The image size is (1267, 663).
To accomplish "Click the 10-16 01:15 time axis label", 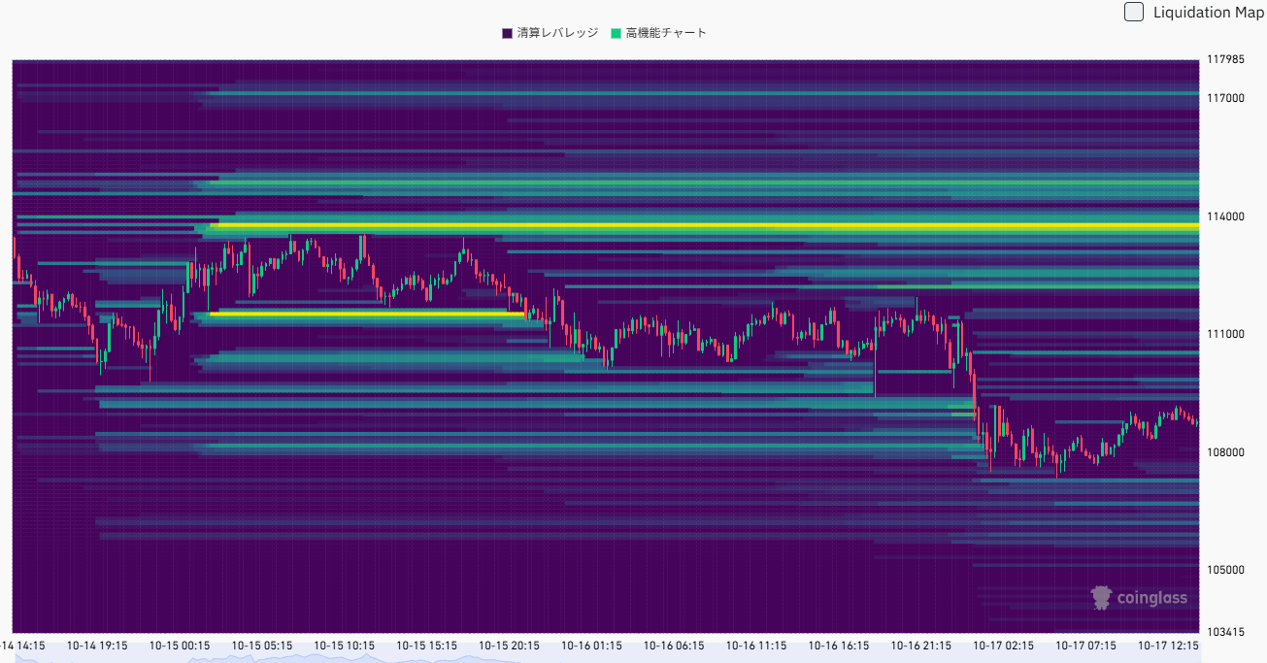I will [x=591, y=646].
